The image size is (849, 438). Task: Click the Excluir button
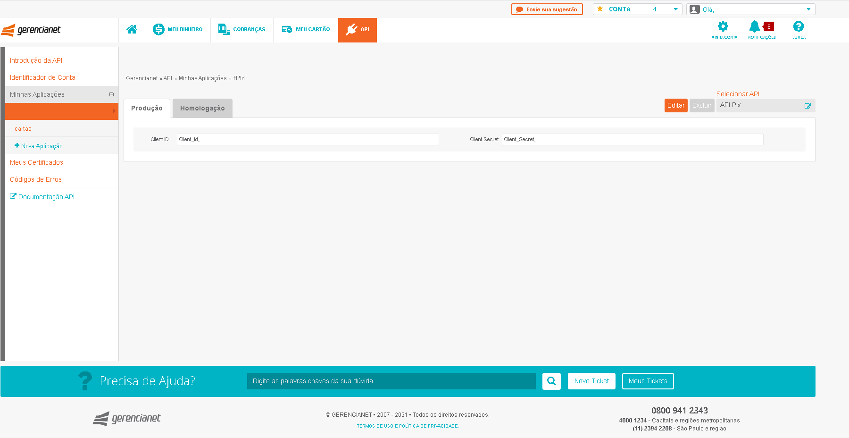pyautogui.click(x=702, y=105)
